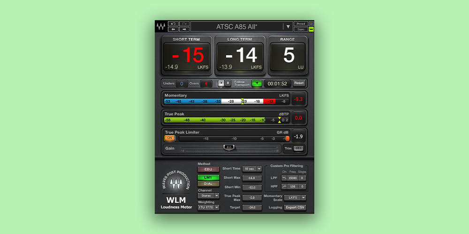The height and width of the screenshot is (234, 469).
Task: Click the 00:01:52 elapsed time display
Action: (277, 84)
